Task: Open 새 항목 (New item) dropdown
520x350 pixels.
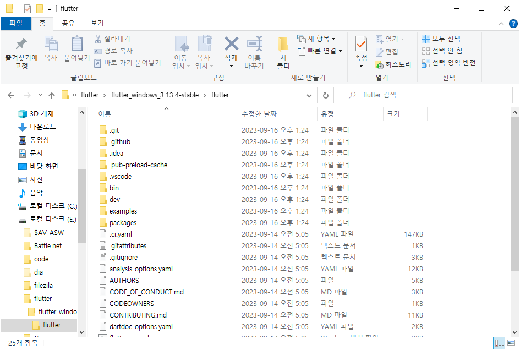Action: (316, 39)
